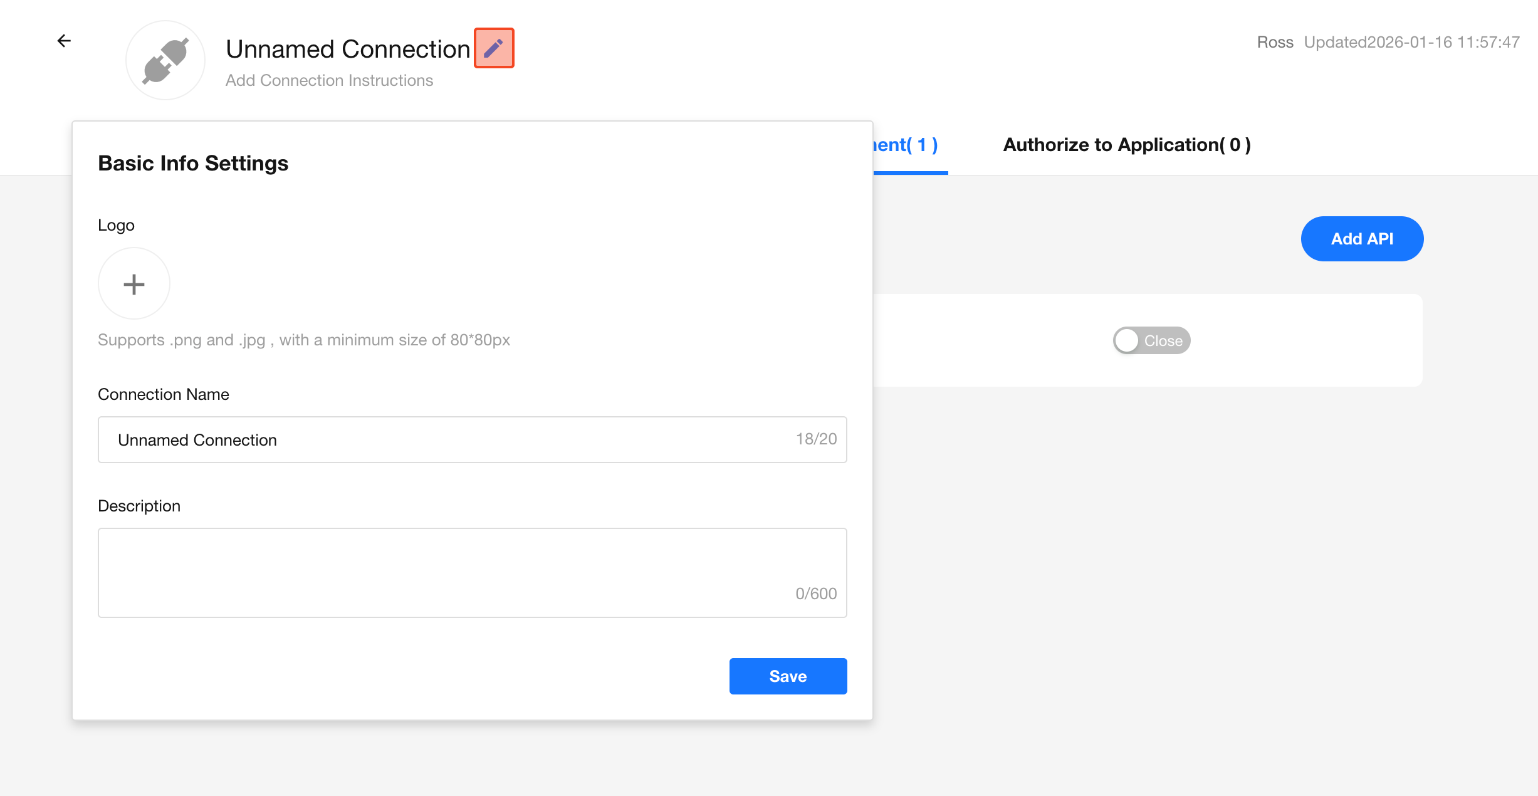Toggle the Close switch on
1538x796 pixels.
[x=1151, y=340]
